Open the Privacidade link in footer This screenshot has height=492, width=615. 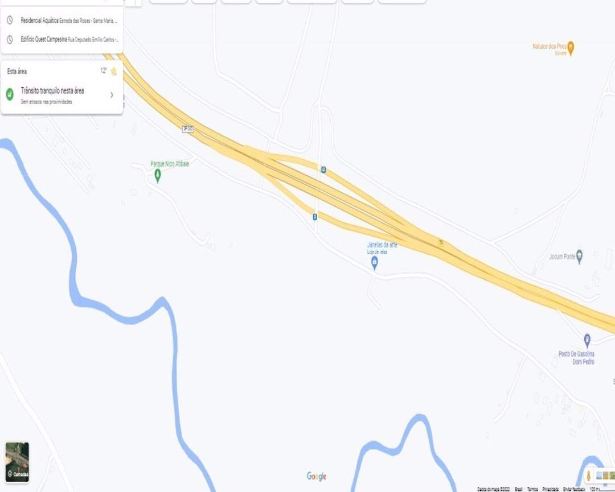coord(550,489)
